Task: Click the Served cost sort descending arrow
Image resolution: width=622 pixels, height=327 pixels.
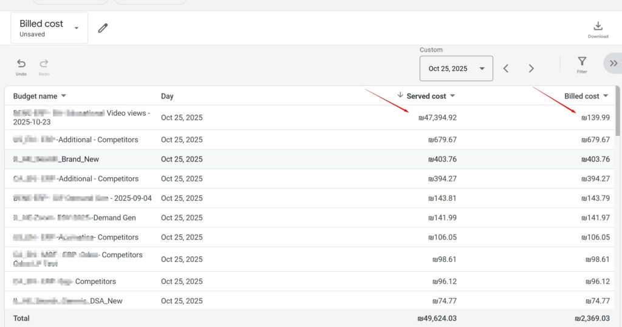Action: [x=400, y=95]
